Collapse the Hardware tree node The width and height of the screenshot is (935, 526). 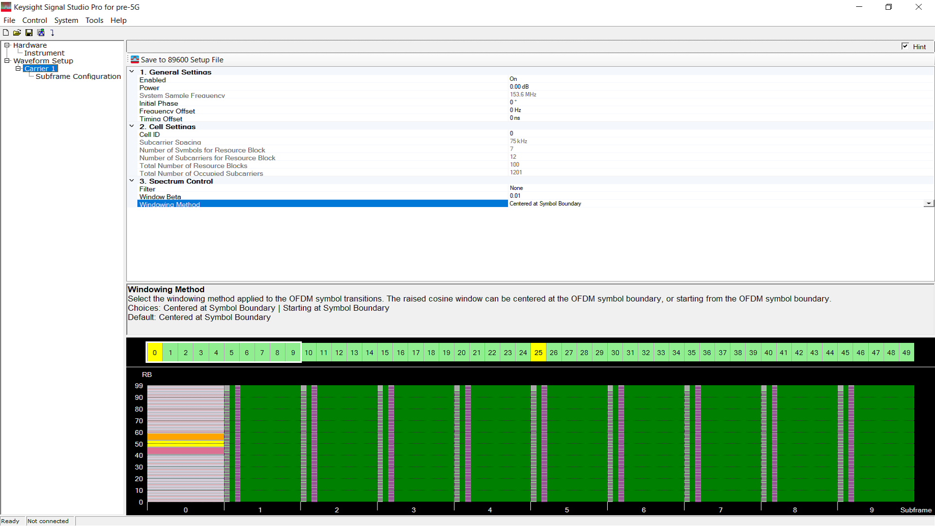pos(7,45)
